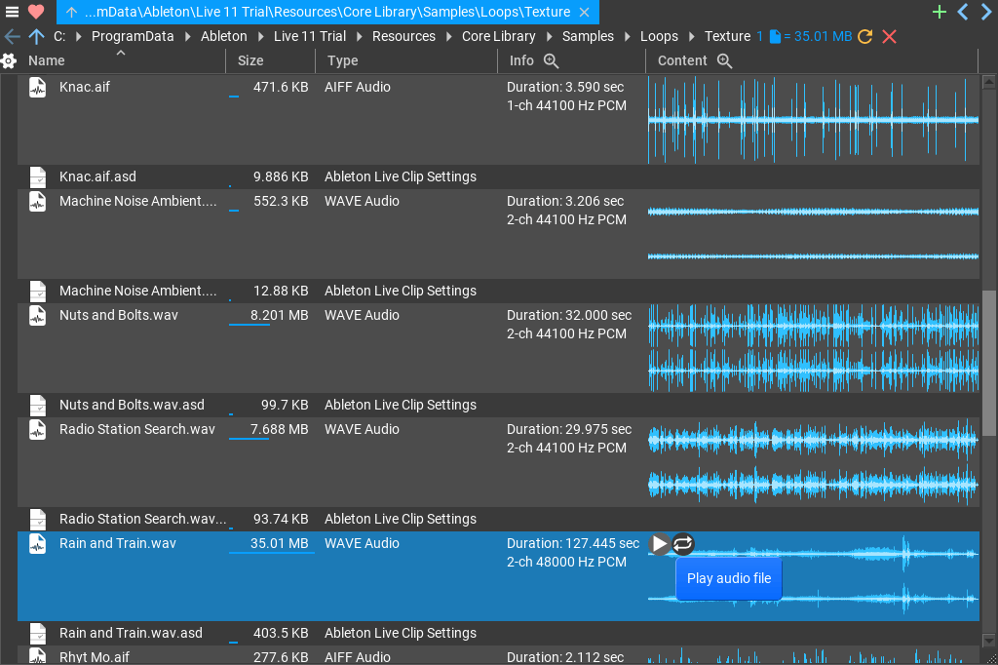Viewport: 998px width, 665px height.
Task: Open the column settings gear icon
Action: 11,60
